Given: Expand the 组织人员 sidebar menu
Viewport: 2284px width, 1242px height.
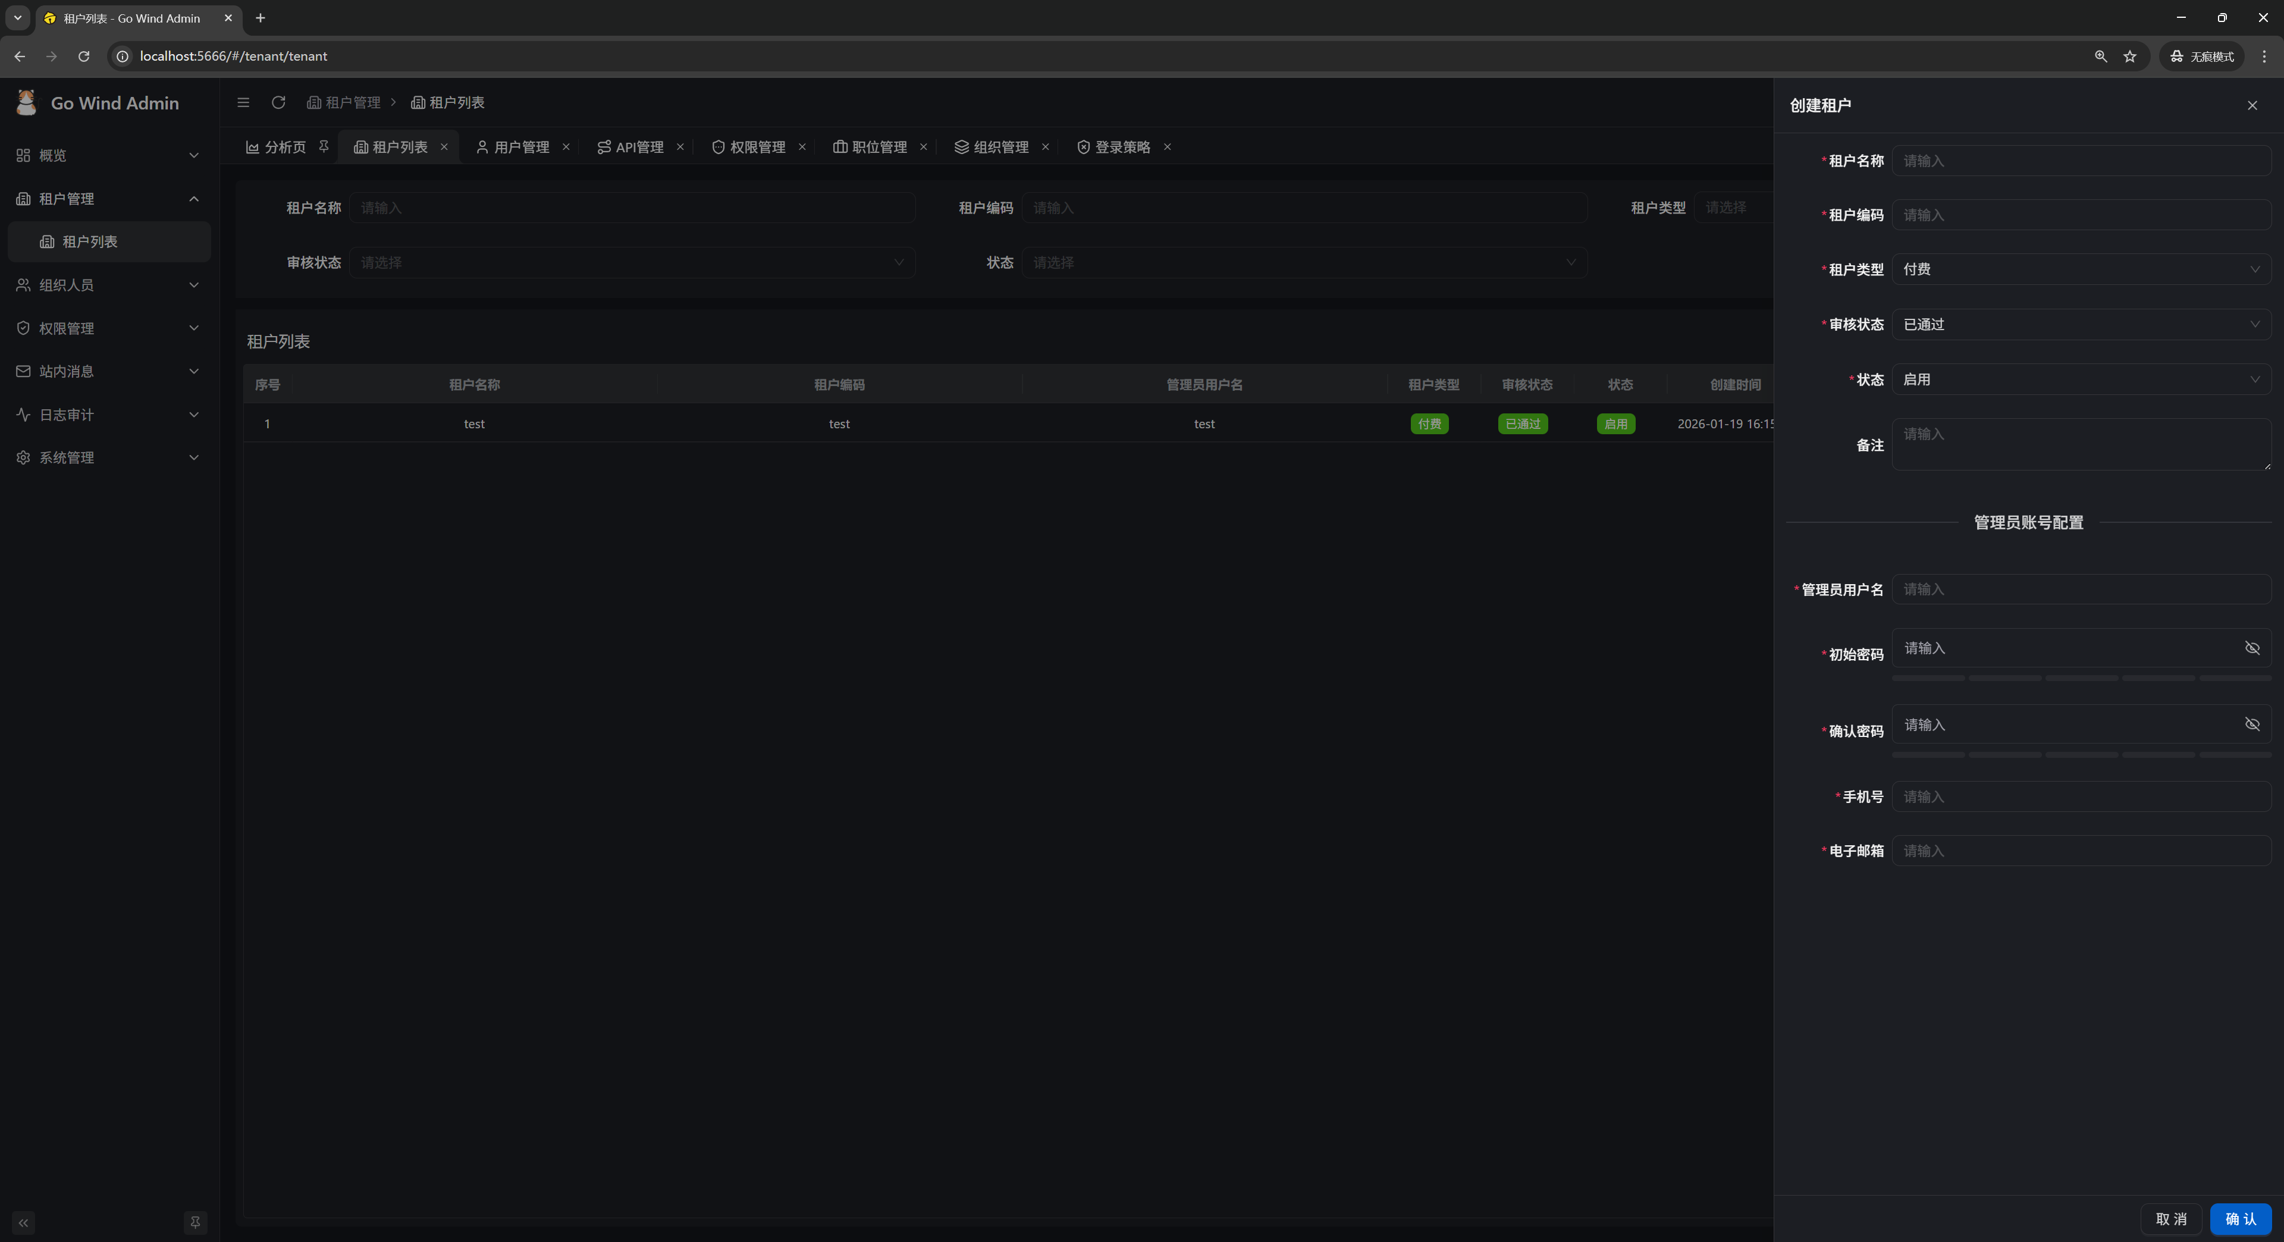Looking at the screenshot, I should [x=110, y=284].
